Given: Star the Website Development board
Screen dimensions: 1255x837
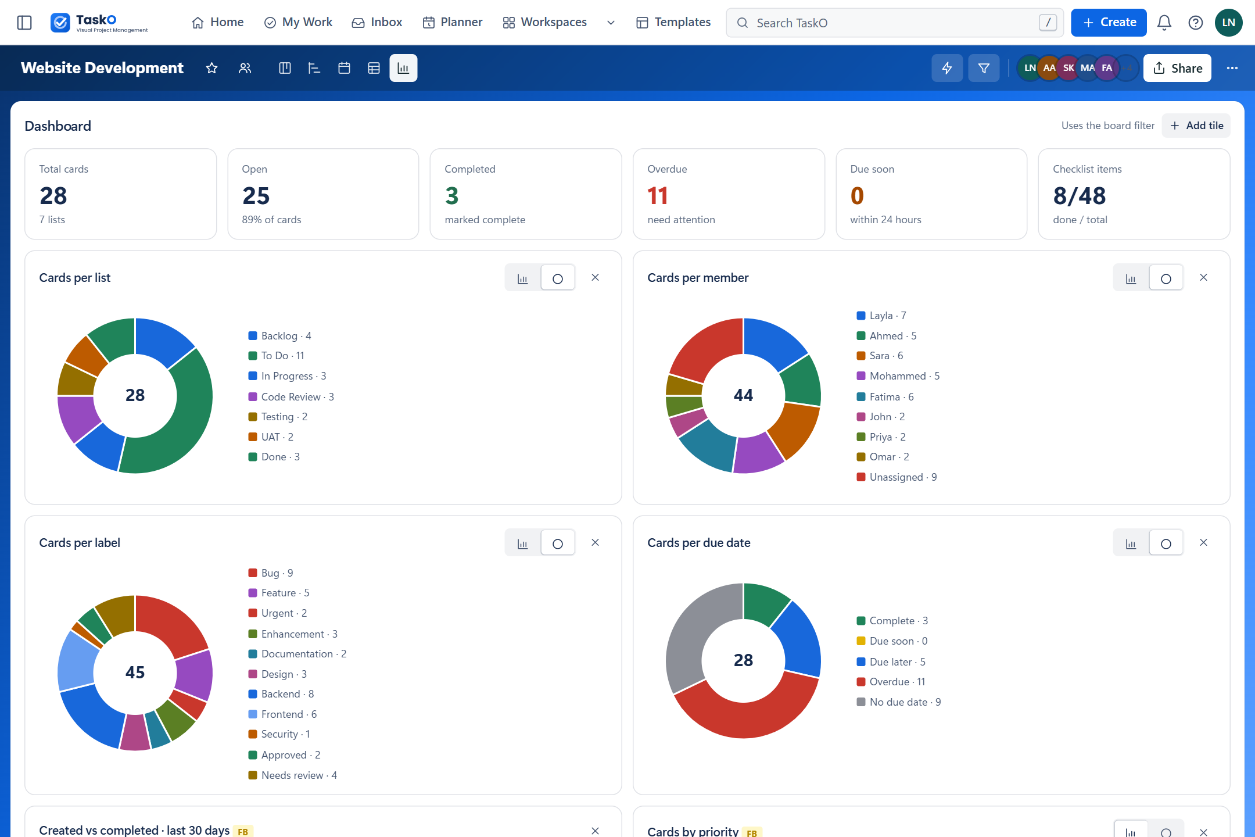Looking at the screenshot, I should [x=211, y=68].
